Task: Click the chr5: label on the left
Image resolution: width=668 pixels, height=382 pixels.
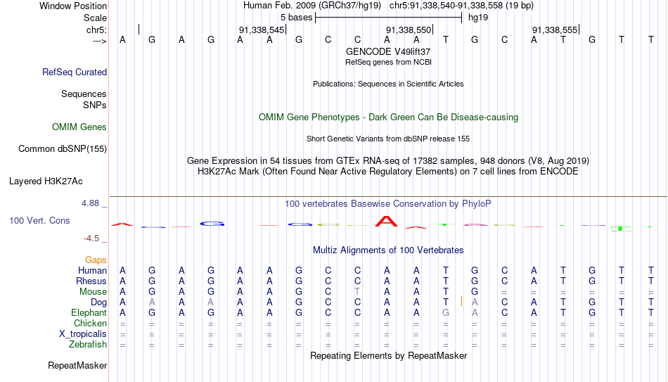Action: pyautogui.click(x=97, y=30)
